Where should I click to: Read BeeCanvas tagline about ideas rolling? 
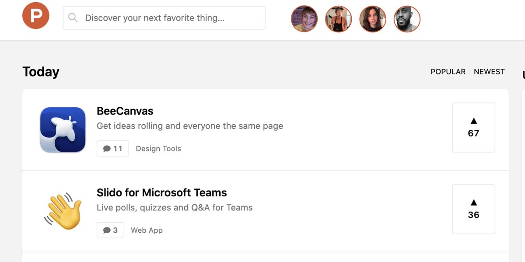coord(190,126)
